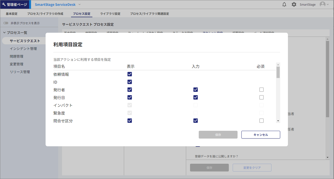Toggle 非表示プロセスを表示 switch
Viewport: 334px width, 179px height.
click(x=6, y=23)
